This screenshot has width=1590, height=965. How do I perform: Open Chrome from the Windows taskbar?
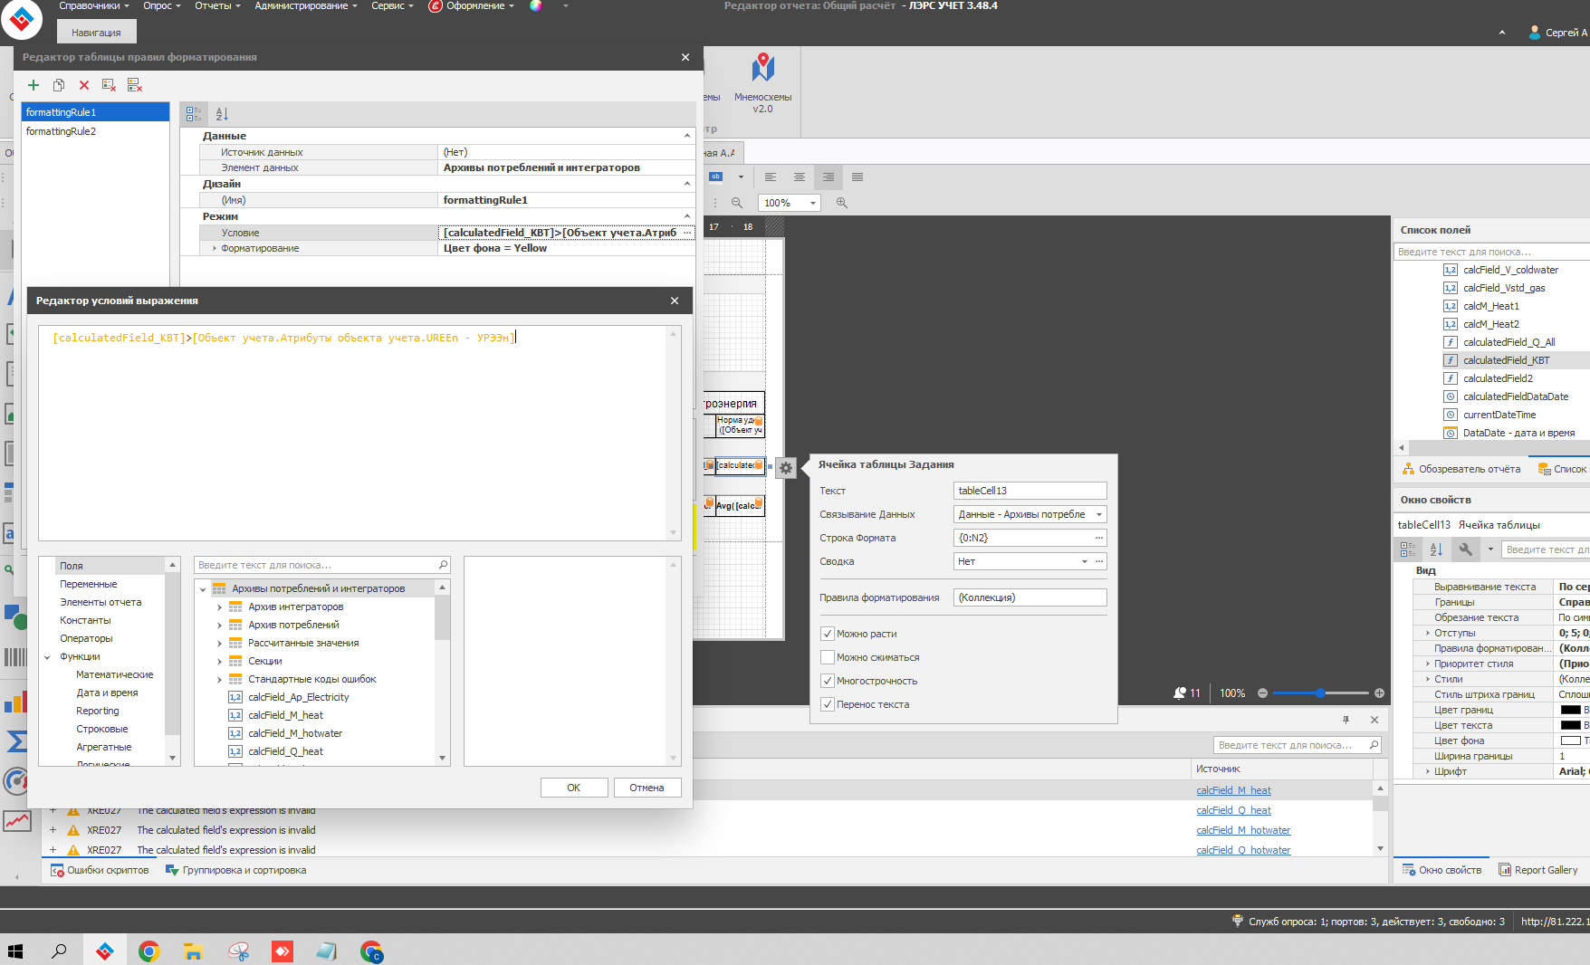[148, 951]
